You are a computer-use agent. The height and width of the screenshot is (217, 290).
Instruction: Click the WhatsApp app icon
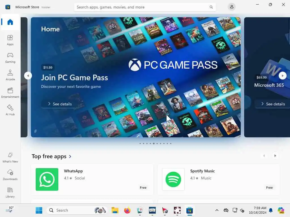pyautogui.click(x=47, y=179)
